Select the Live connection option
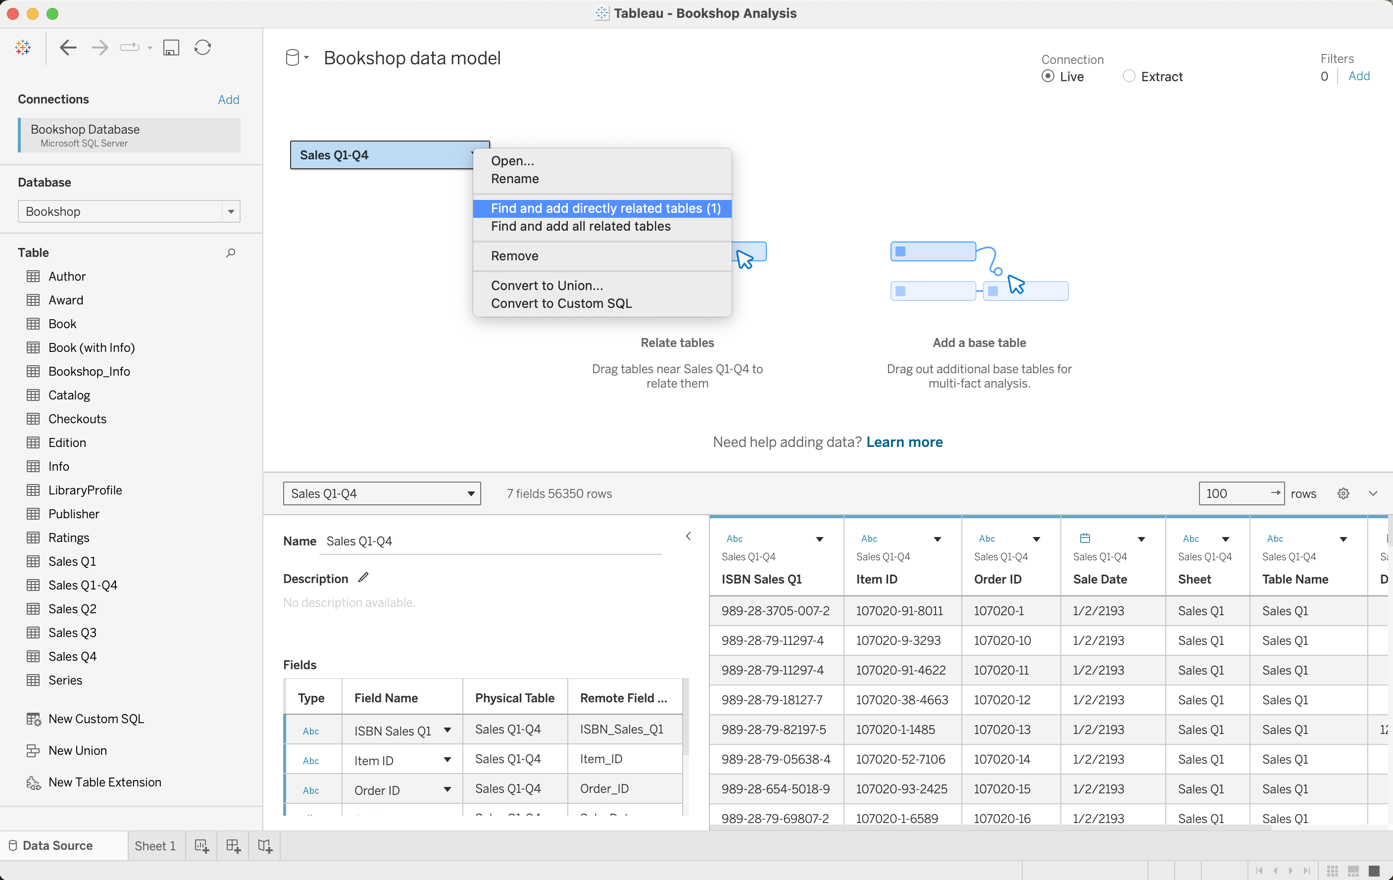Image resolution: width=1393 pixels, height=880 pixels. click(x=1047, y=76)
